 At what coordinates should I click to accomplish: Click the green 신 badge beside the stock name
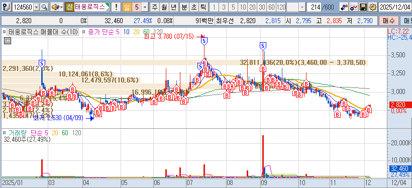pos(69,7)
